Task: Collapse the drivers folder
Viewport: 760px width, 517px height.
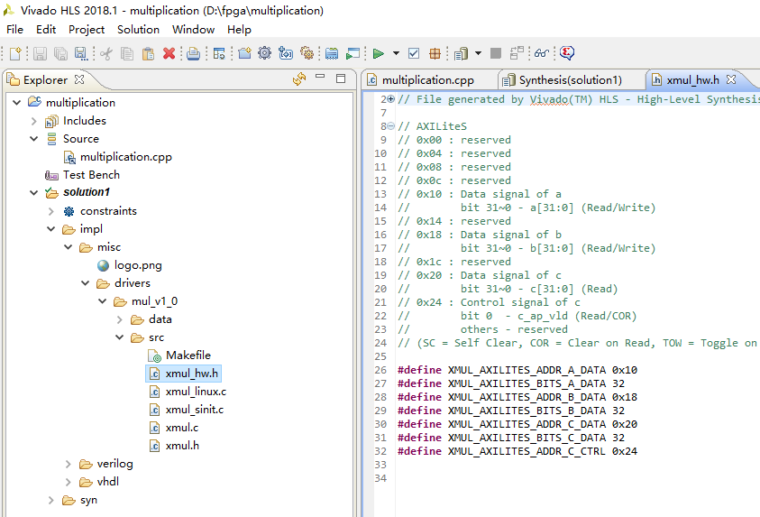Action: 86,282
